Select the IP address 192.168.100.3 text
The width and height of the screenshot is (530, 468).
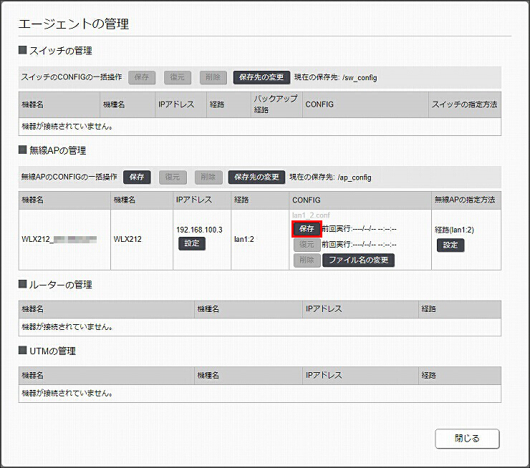[x=199, y=230]
